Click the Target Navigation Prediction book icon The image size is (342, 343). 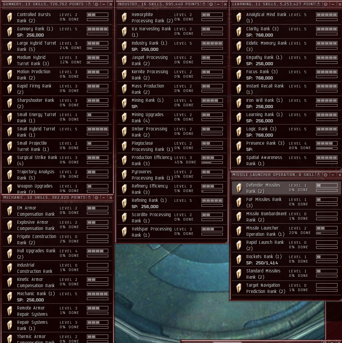pos(239,288)
